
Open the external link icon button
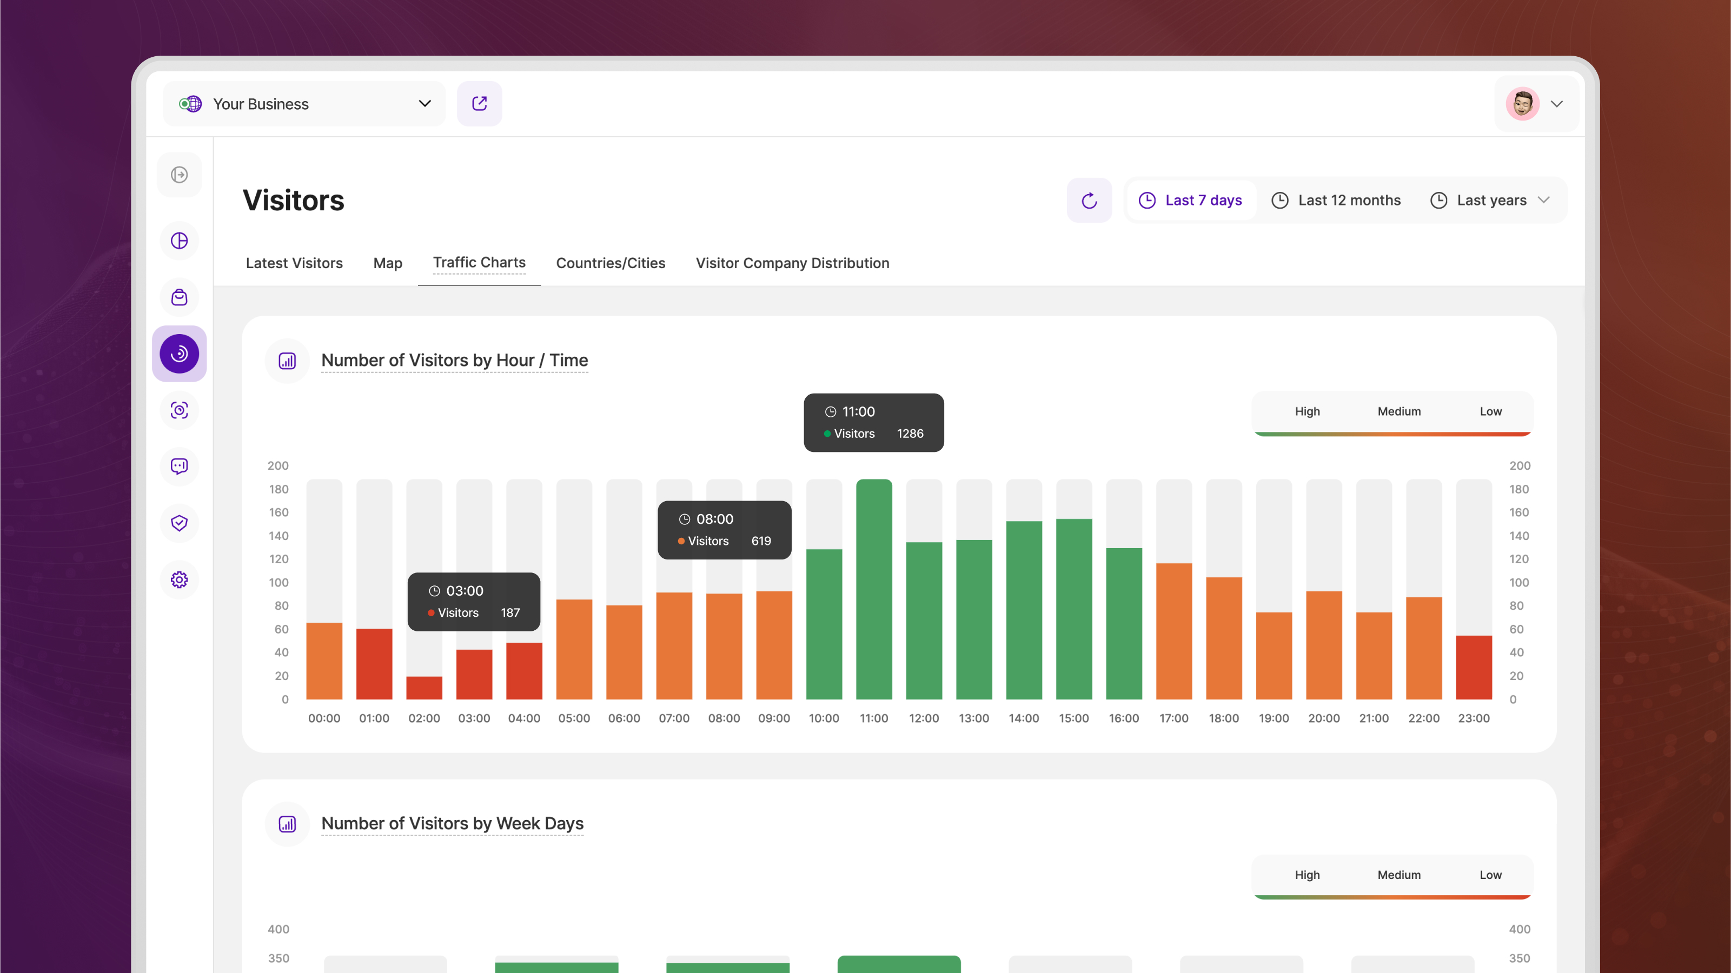(x=479, y=103)
